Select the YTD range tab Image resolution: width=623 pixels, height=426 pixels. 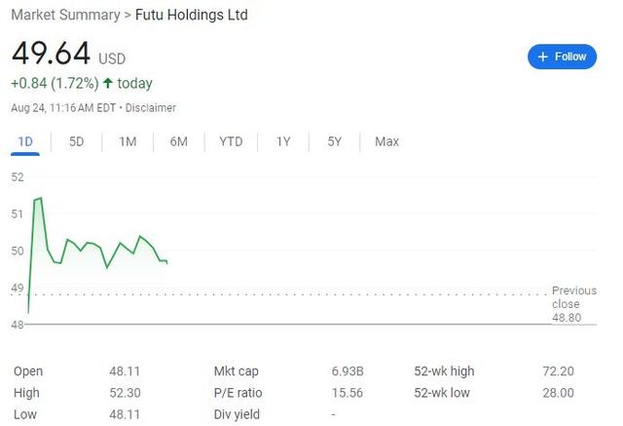coord(231,141)
